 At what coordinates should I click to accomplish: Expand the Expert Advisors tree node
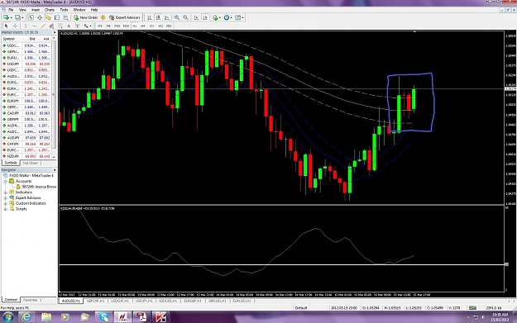click(6, 198)
